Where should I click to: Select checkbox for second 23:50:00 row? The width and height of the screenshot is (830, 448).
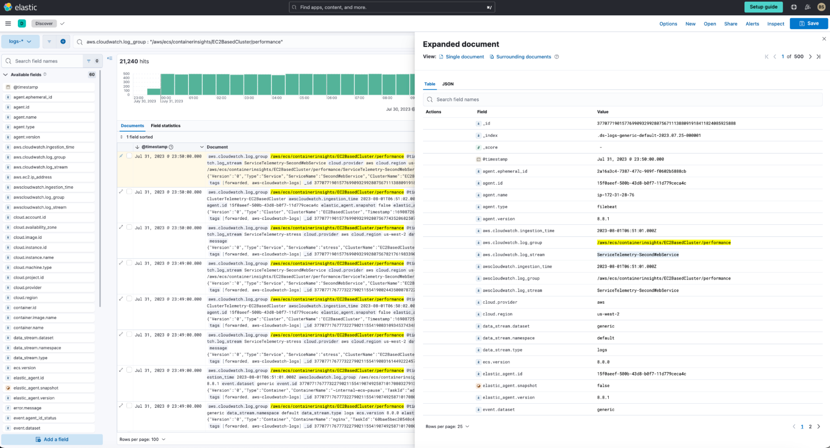coord(129,192)
